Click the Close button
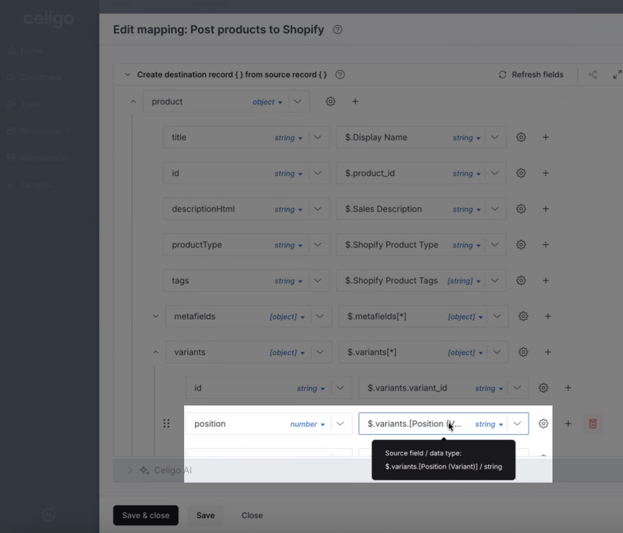 (x=252, y=515)
